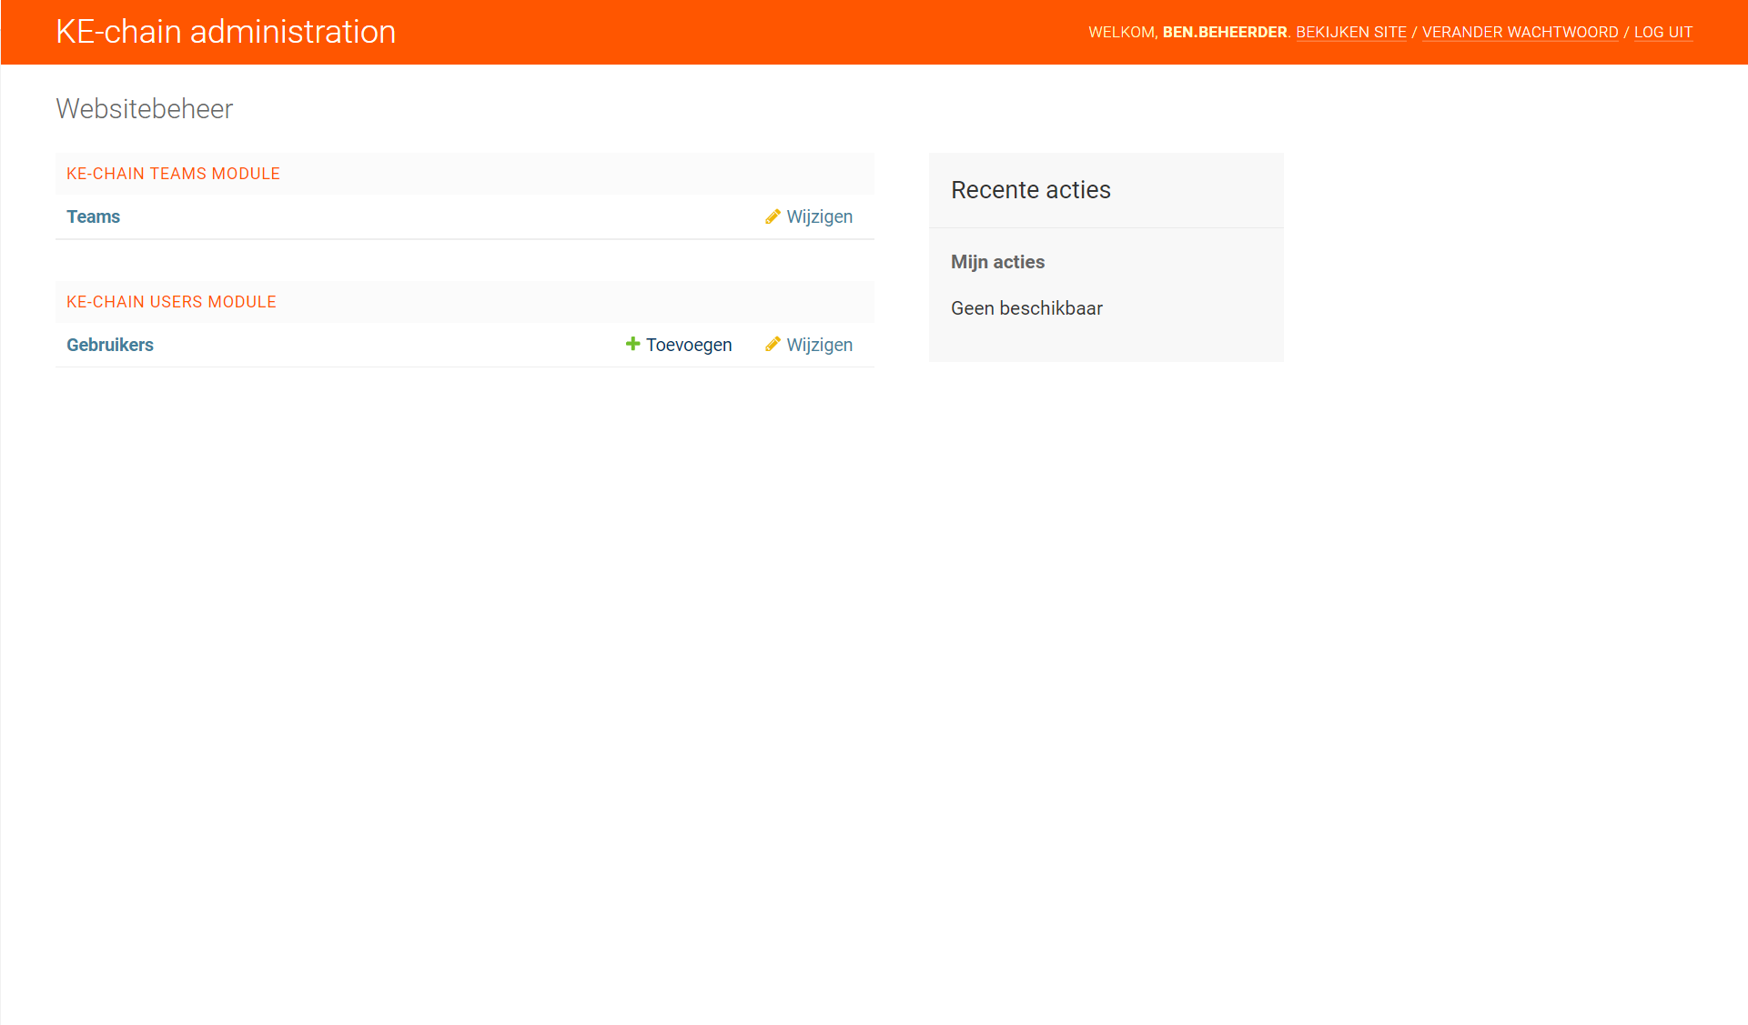Click the BEN.BEHEERDER username text
The height and width of the screenshot is (1025, 1748).
tap(1224, 33)
